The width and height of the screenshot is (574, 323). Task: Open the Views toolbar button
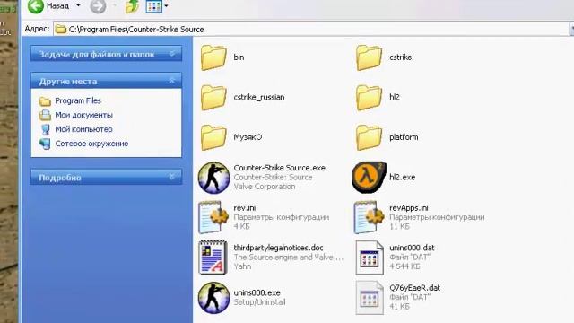153,6
